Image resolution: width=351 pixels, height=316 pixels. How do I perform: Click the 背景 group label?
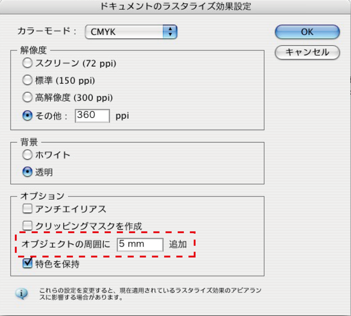pos(29,142)
